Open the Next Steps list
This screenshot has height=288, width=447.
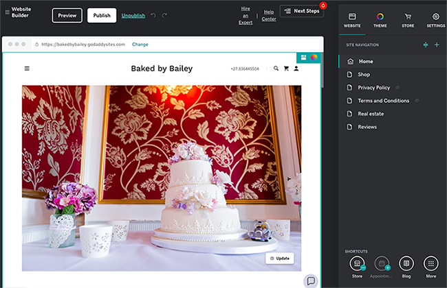302,11
